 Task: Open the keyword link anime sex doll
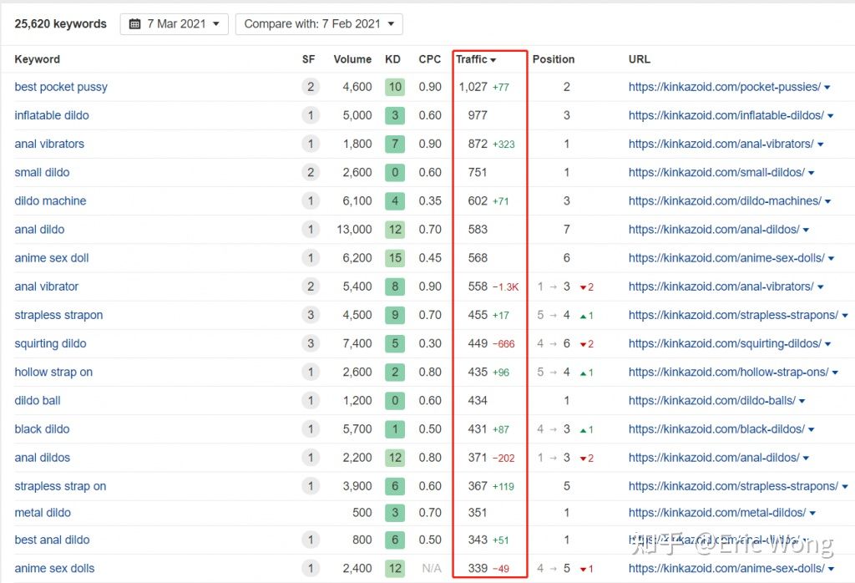pos(52,258)
